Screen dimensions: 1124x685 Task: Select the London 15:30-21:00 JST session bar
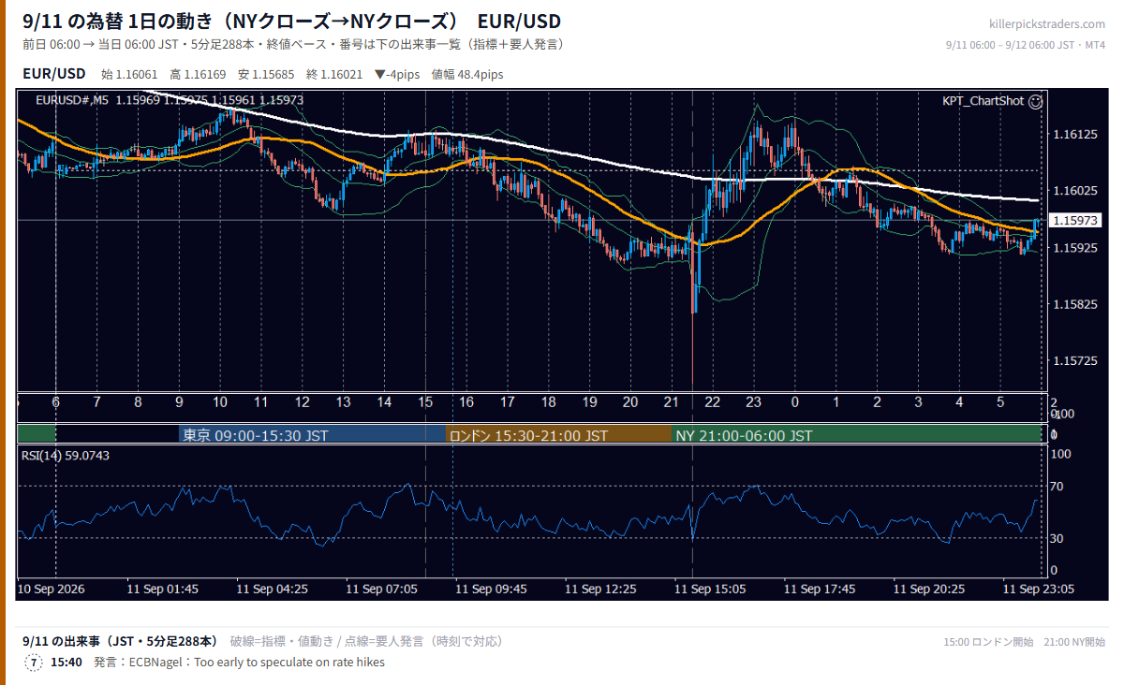(559, 435)
